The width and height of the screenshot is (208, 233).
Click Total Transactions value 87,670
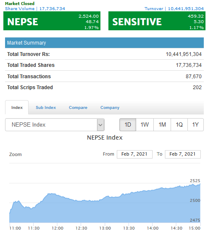pos(194,77)
